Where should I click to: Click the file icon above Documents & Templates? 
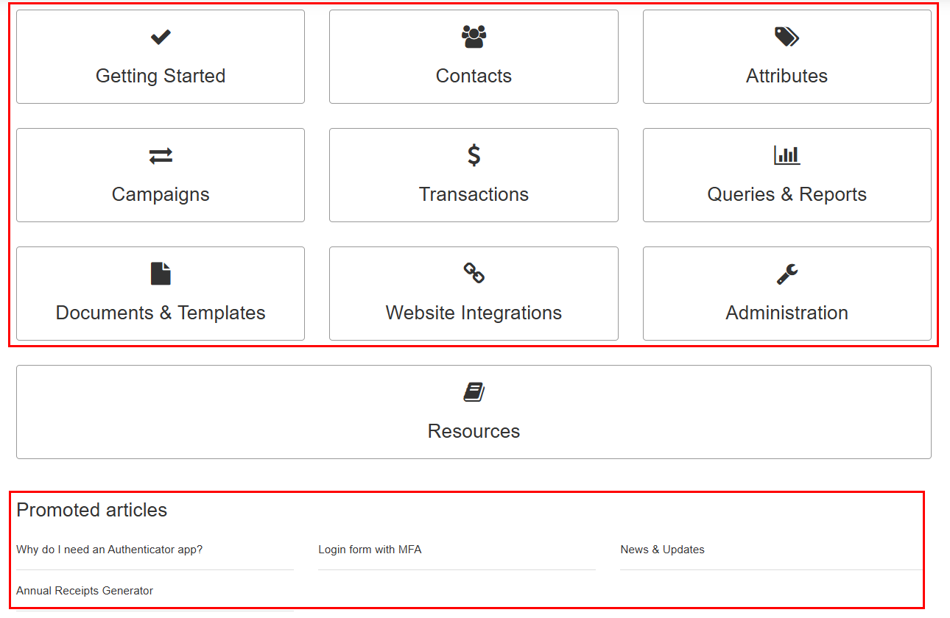click(161, 274)
